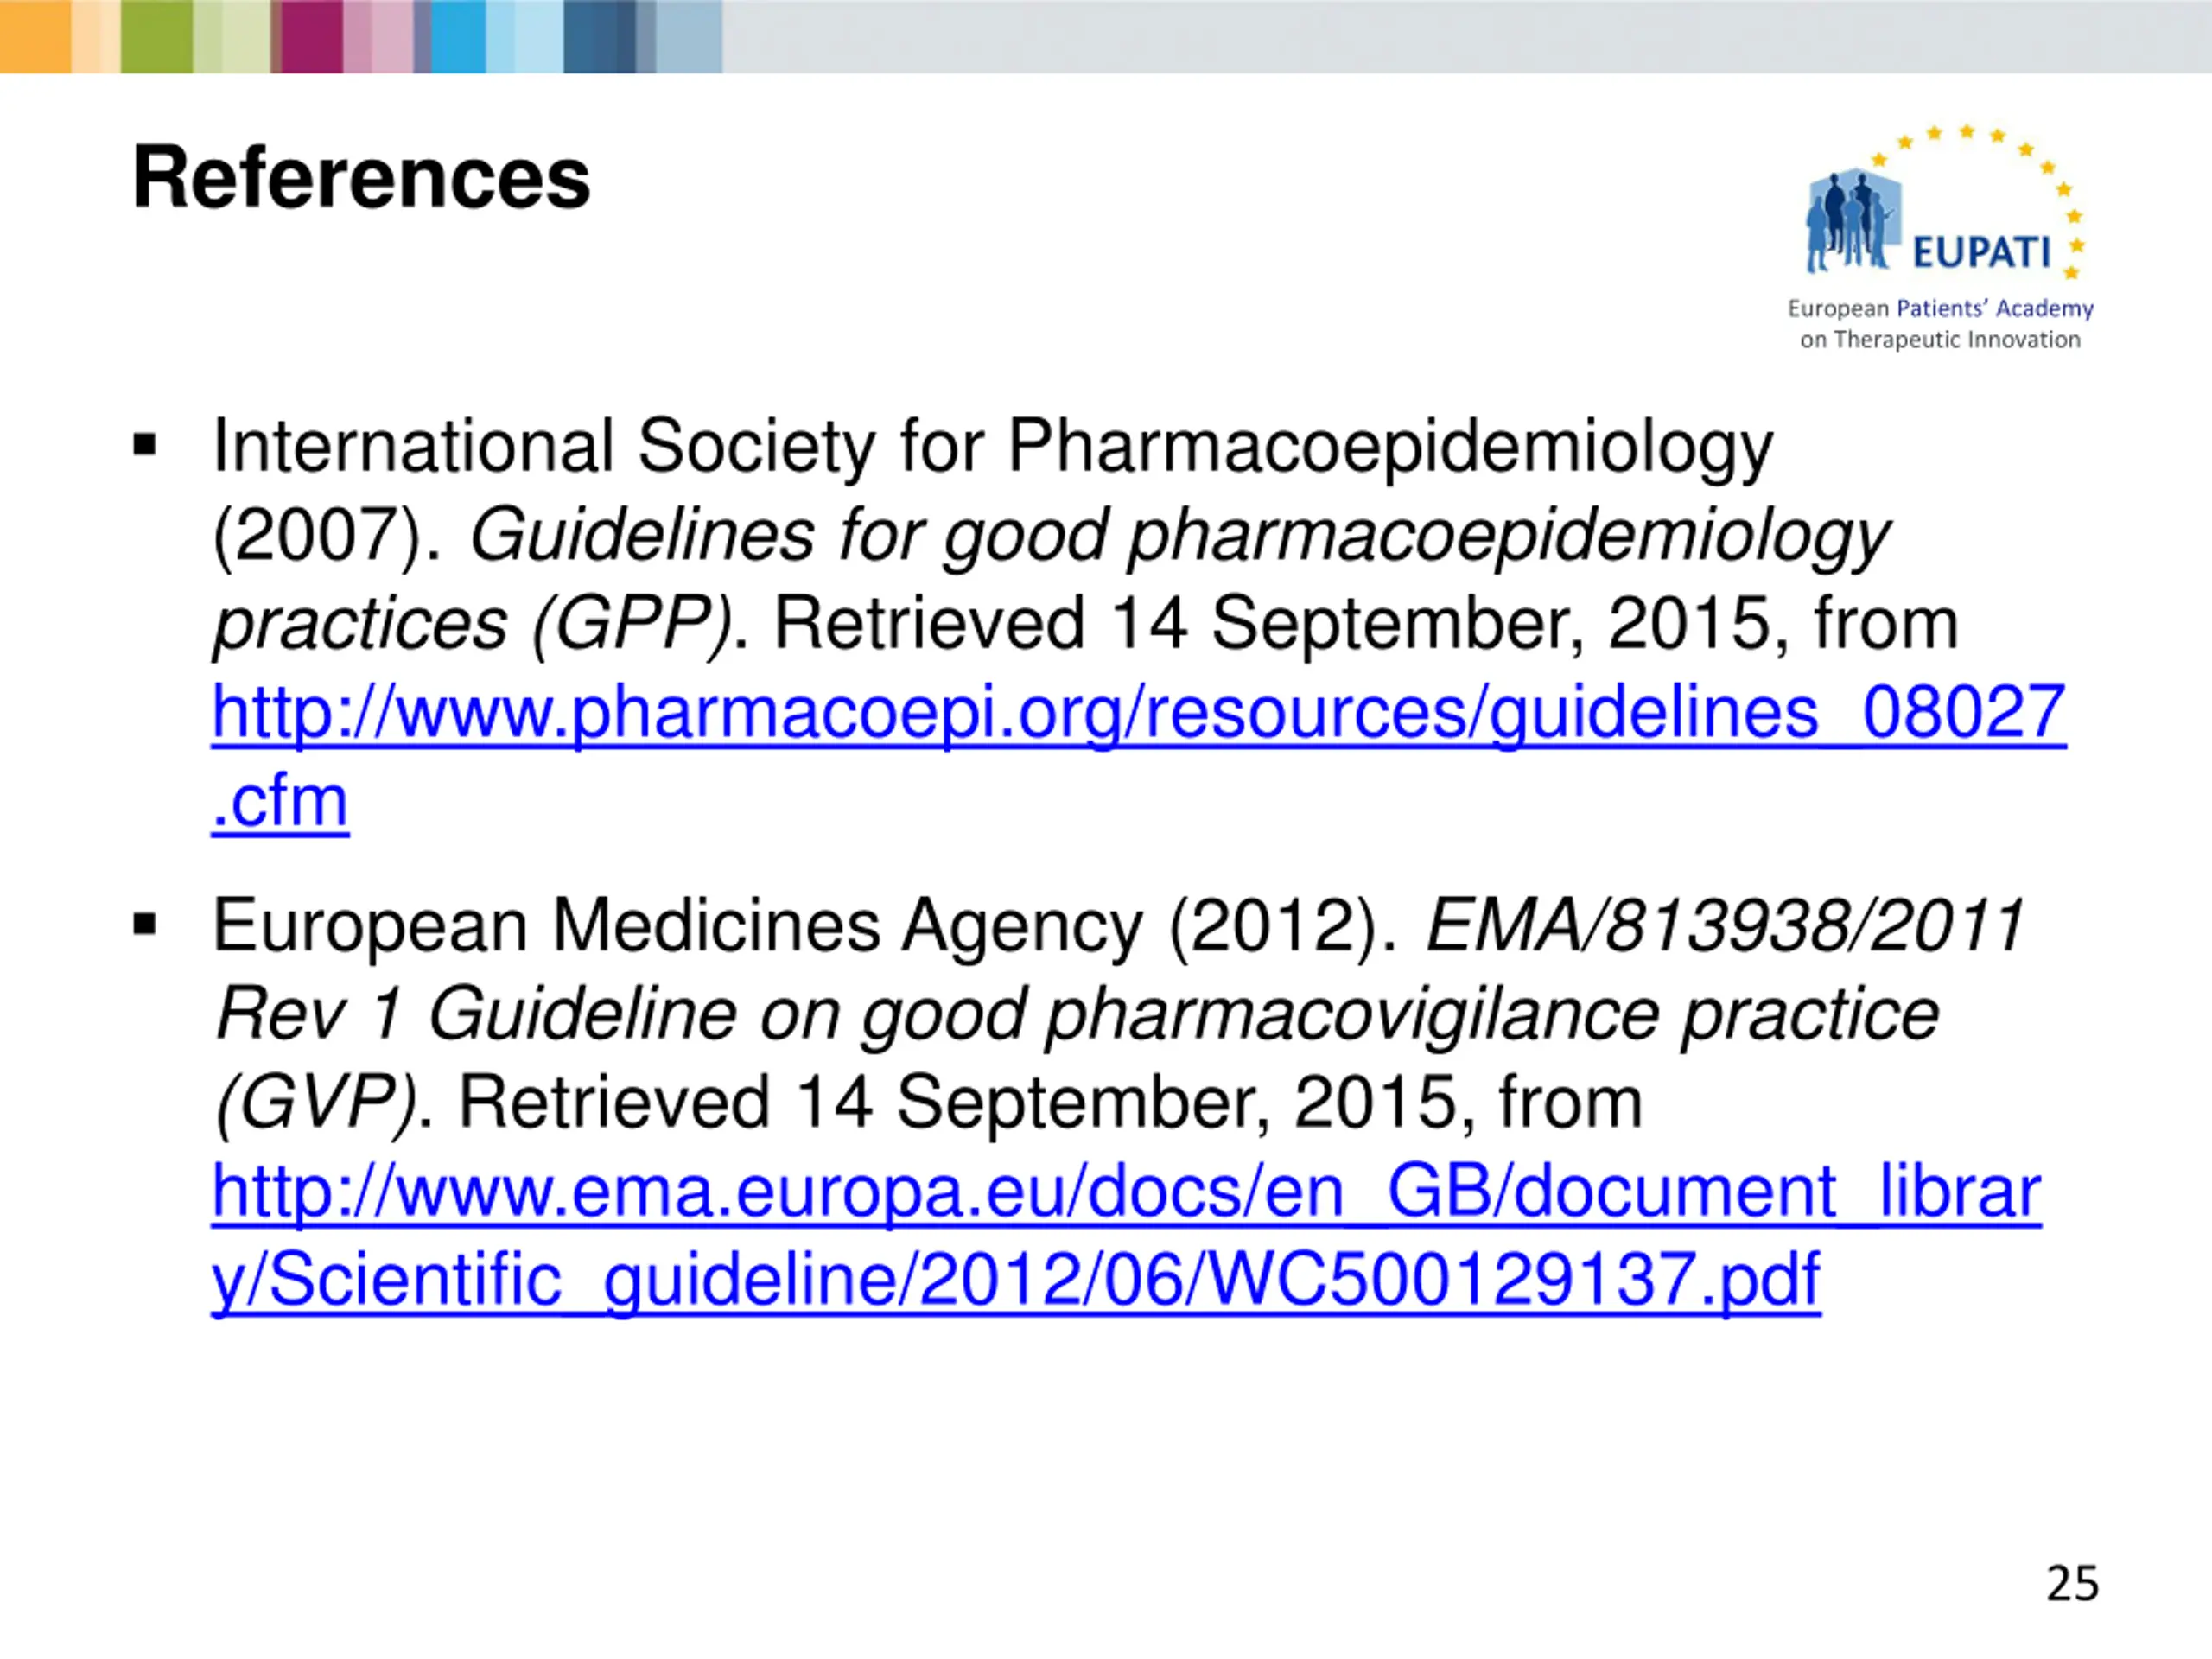Click the EUPATI logo text
Screen dimensions: 2212x1659
pos(1981,253)
